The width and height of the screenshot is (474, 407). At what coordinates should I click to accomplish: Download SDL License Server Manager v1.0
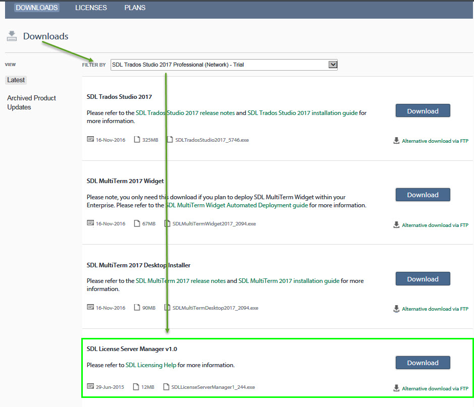423,363
